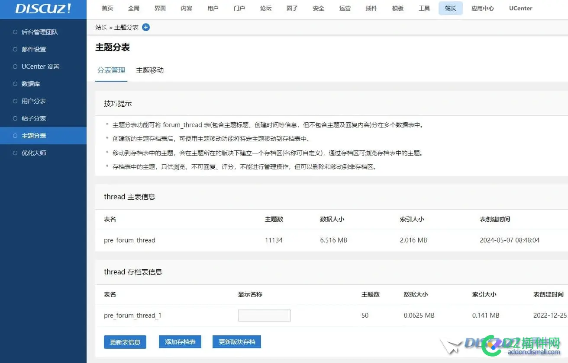Open the 模板 menu

(398, 8)
